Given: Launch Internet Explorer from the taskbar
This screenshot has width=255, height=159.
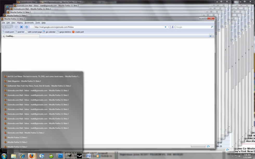Looking at the screenshot, I should (x=22, y=156).
